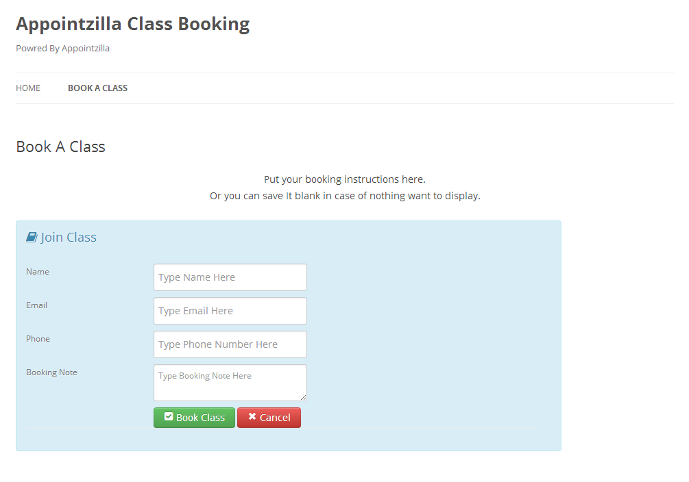The width and height of the screenshot is (689, 482).
Task: Click the Join Class panel heading
Action: click(68, 238)
